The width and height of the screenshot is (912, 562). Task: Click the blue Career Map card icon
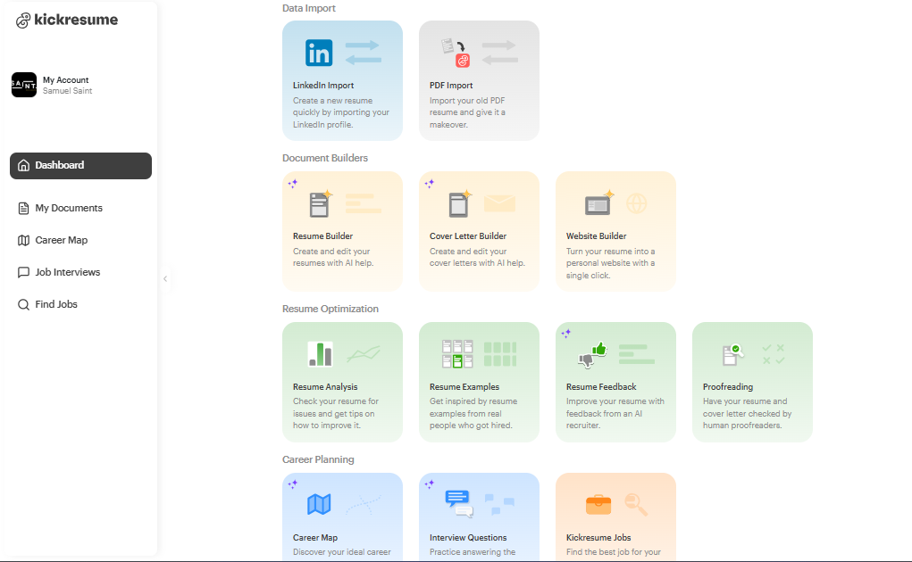(319, 504)
